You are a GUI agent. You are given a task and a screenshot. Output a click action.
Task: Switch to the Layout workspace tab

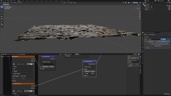click(x=19, y=1)
